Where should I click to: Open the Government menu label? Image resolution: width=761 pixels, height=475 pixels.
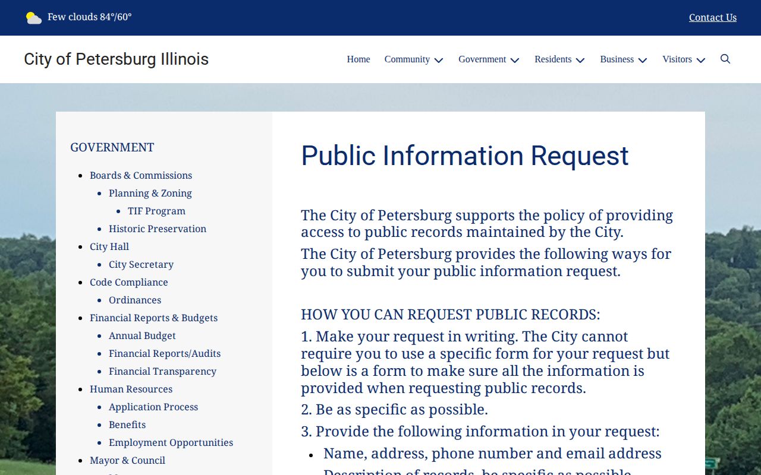tap(482, 59)
